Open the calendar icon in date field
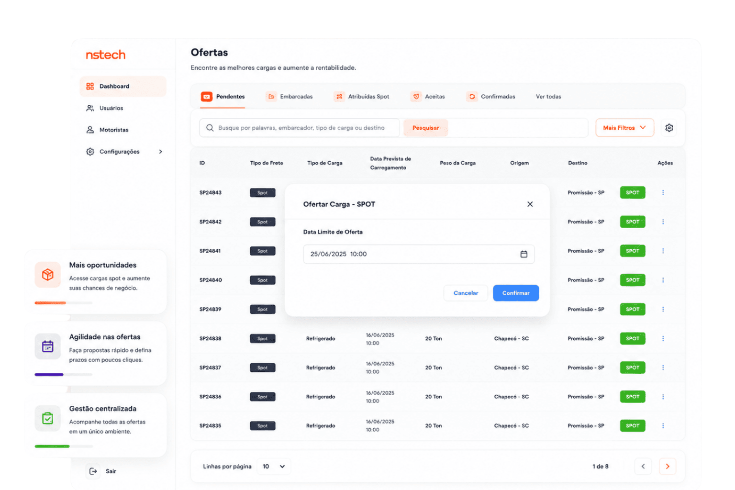Image resolution: width=735 pixels, height=490 pixels. click(x=523, y=254)
